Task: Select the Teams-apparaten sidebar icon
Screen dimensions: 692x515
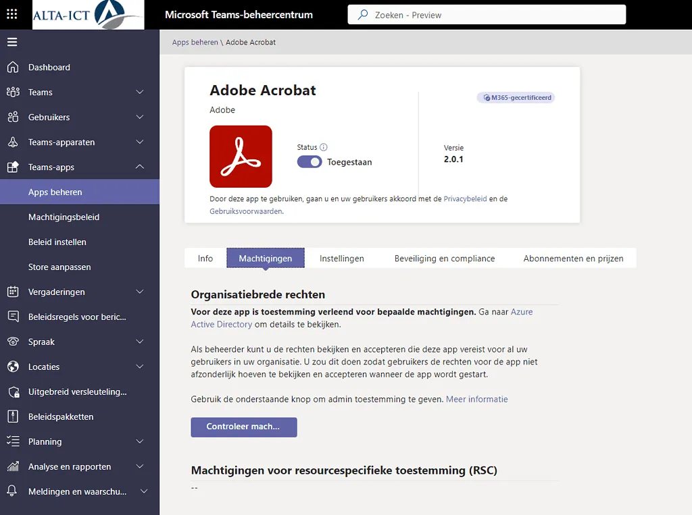Action: 14,142
